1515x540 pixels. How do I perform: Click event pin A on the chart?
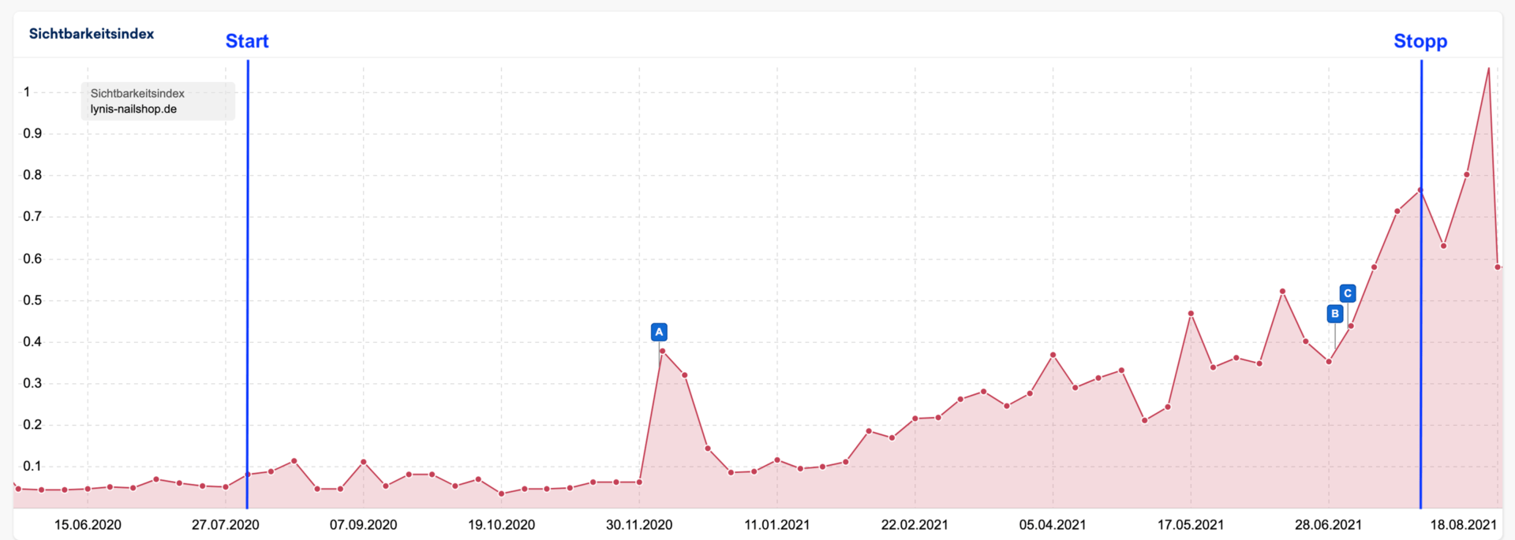point(659,332)
